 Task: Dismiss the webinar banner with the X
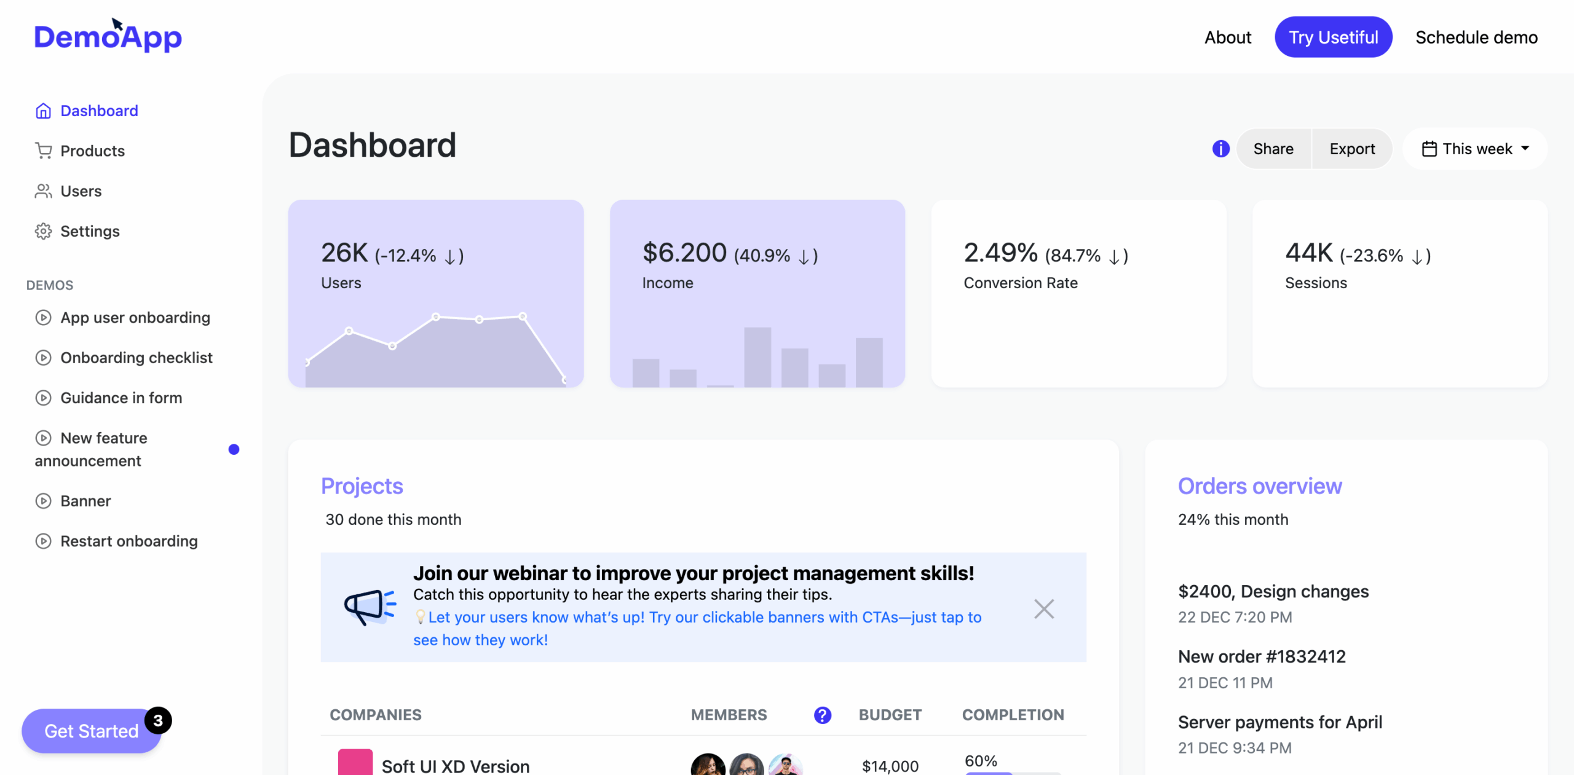coord(1043,609)
